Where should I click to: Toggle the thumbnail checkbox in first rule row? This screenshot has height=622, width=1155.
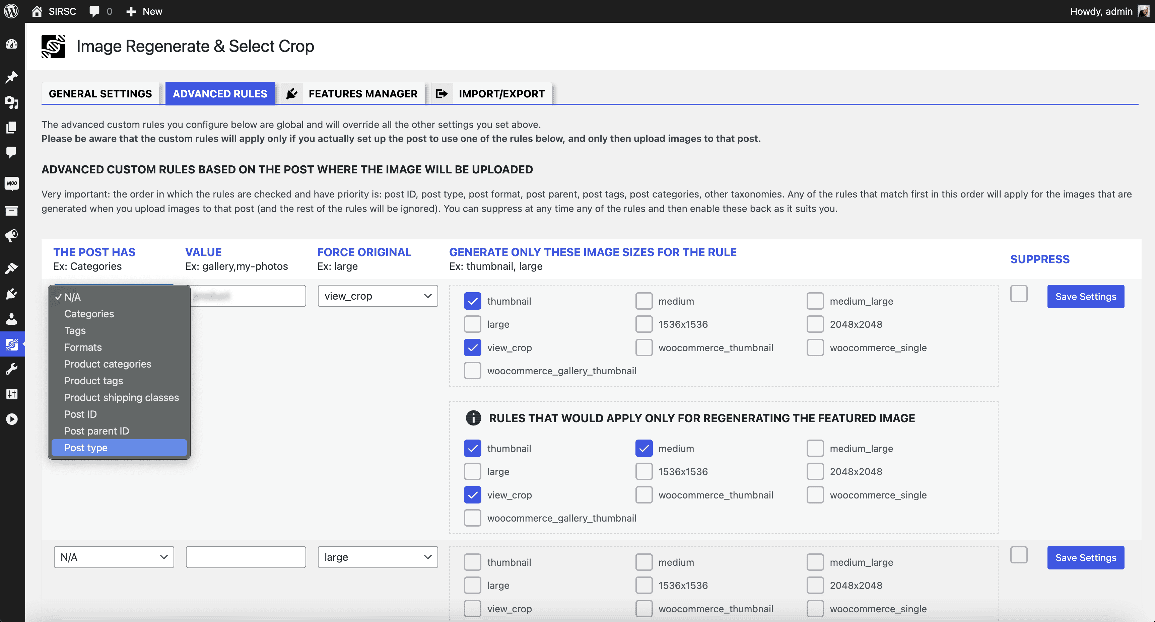coord(473,300)
